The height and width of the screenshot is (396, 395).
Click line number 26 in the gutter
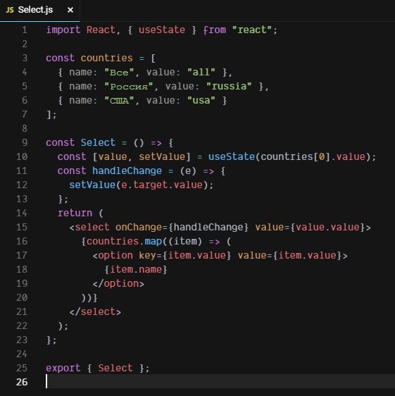[22, 382]
